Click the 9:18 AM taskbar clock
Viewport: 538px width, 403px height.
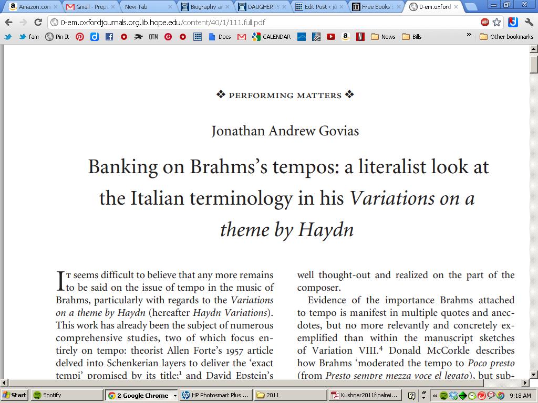point(520,396)
